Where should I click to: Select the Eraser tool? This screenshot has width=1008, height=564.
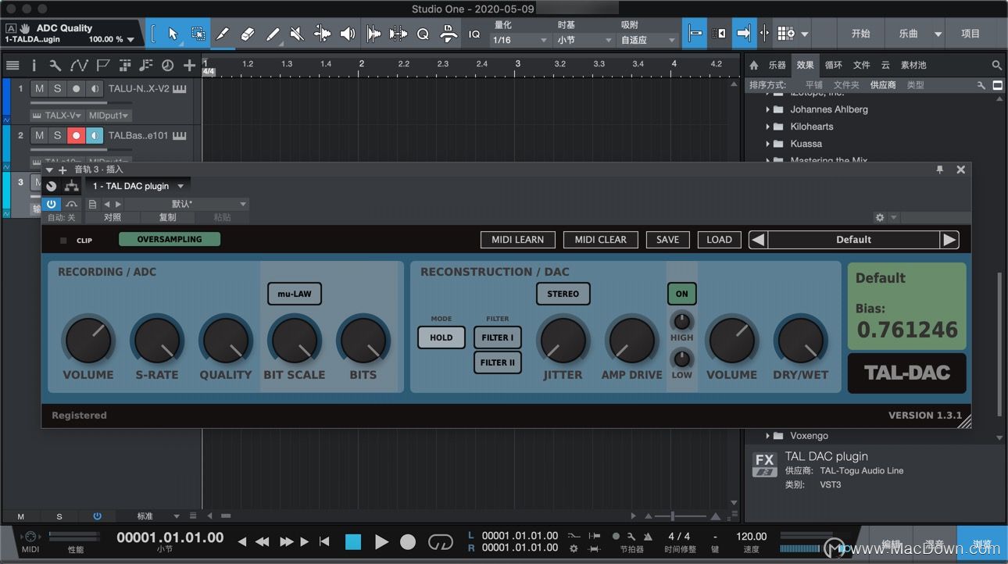point(248,34)
